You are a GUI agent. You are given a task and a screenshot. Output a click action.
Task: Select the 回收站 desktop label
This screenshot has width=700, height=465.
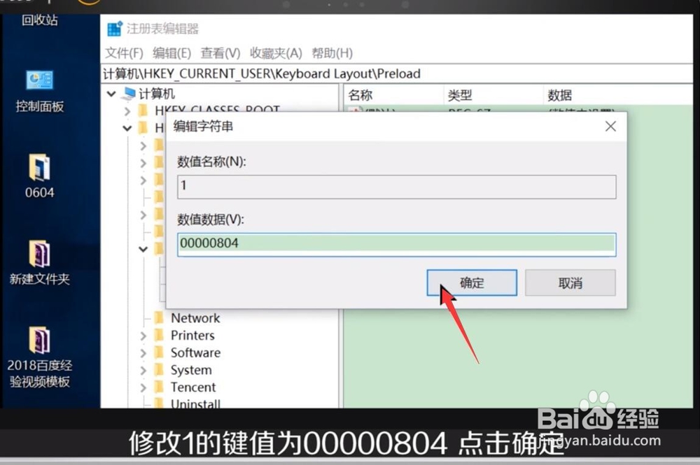point(40,20)
